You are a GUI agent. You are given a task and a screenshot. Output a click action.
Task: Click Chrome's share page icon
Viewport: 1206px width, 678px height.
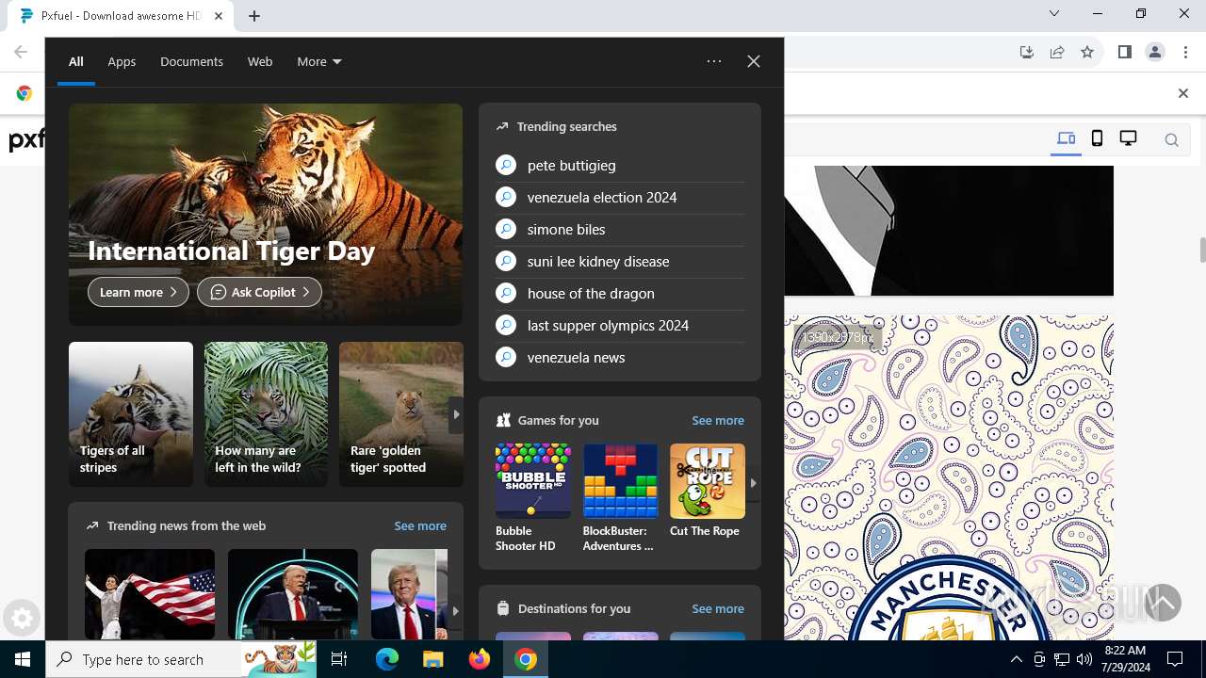1057,52
